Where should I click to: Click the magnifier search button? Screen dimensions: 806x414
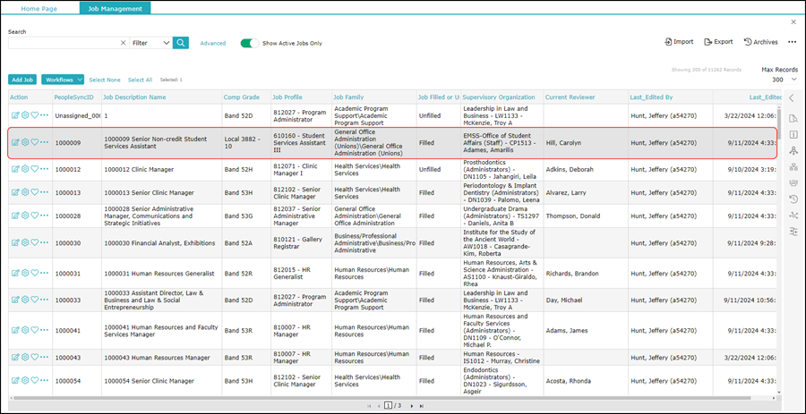[181, 43]
